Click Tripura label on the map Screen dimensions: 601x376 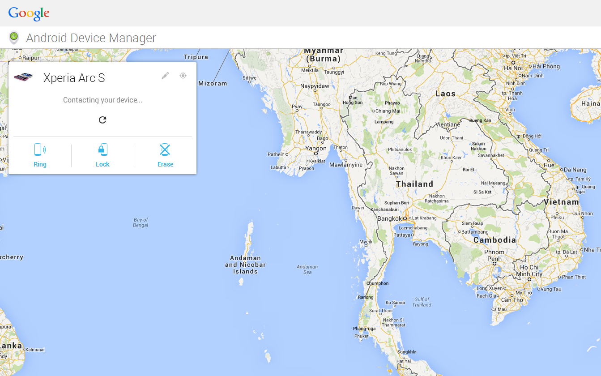(196, 57)
